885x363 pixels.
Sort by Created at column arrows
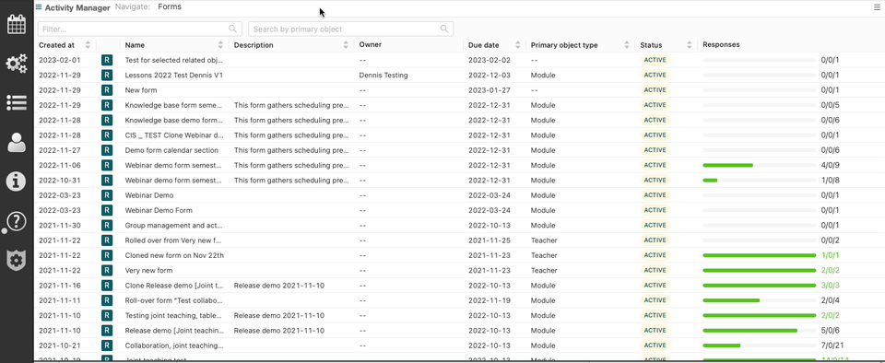click(88, 45)
